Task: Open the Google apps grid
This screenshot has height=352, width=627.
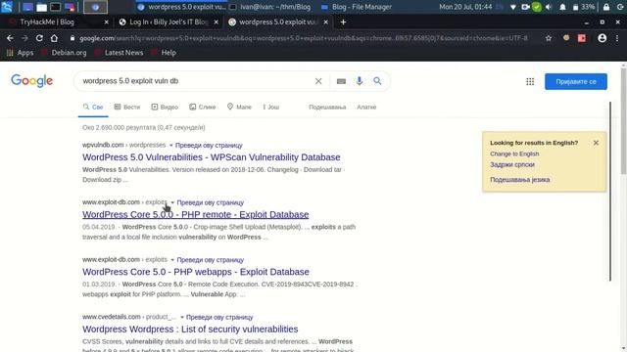Action: click(x=530, y=81)
